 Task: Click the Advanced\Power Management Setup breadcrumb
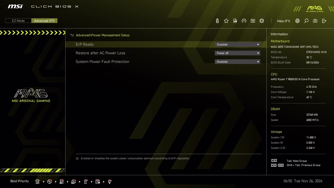pyautogui.click(x=103, y=35)
